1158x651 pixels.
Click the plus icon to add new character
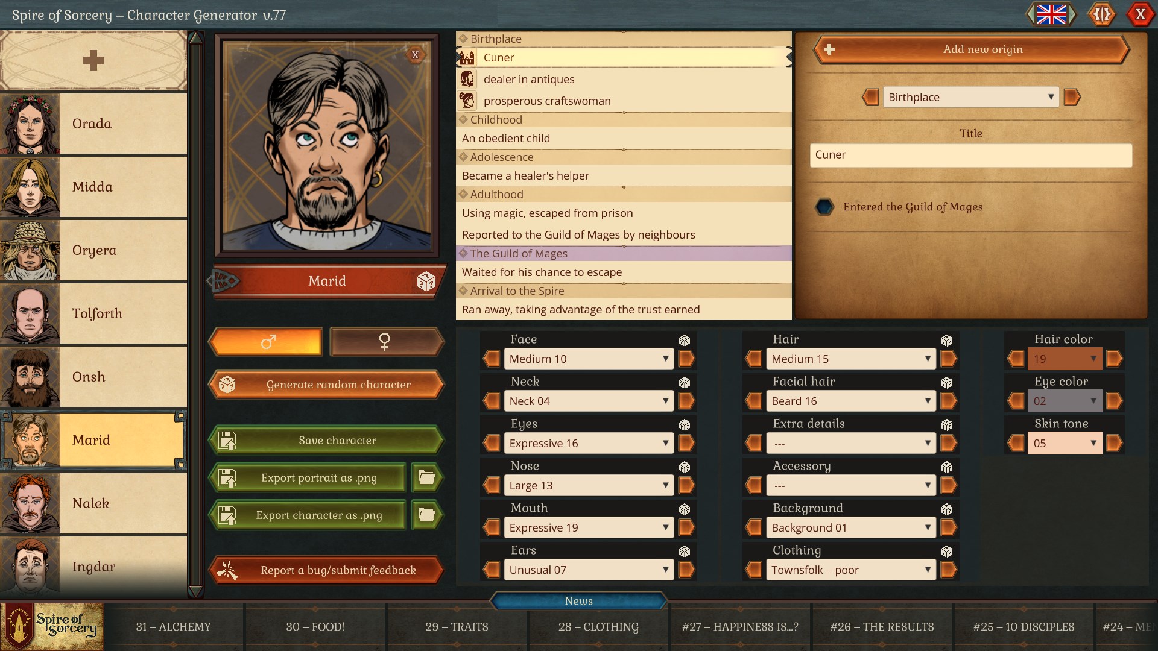[93, 60]
